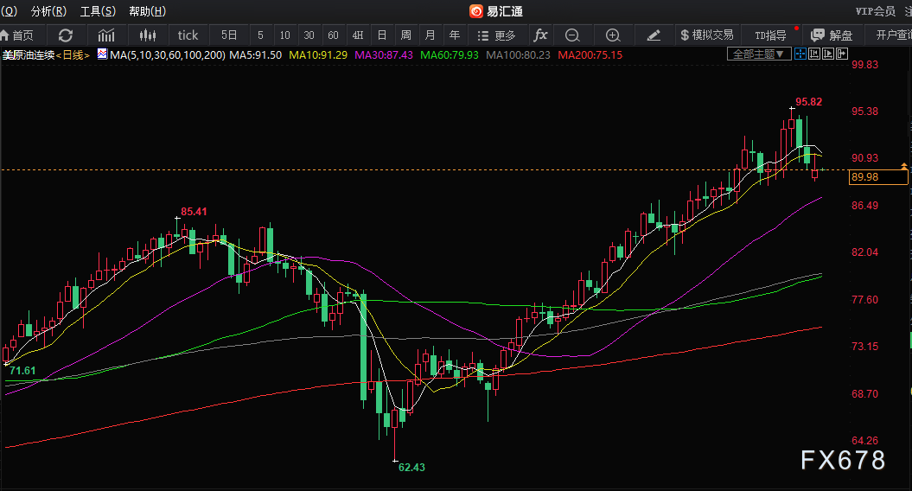Expand the 全部主题 dropdown
Image resolution: width=912 pixels, height=491 pixels.
tap(759, 54)
